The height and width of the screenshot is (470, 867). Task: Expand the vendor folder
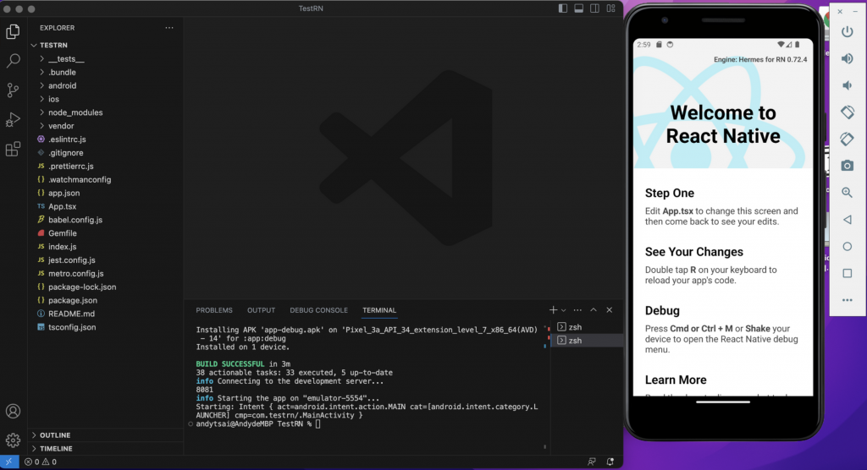(106, 126)
